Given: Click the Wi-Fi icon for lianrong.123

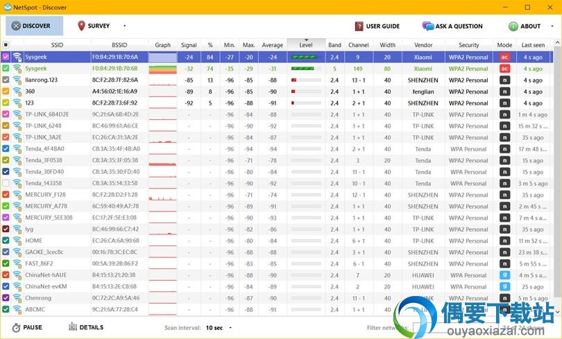Looking at the screenshot, I should pyautogui.click(x=17, y=80).
